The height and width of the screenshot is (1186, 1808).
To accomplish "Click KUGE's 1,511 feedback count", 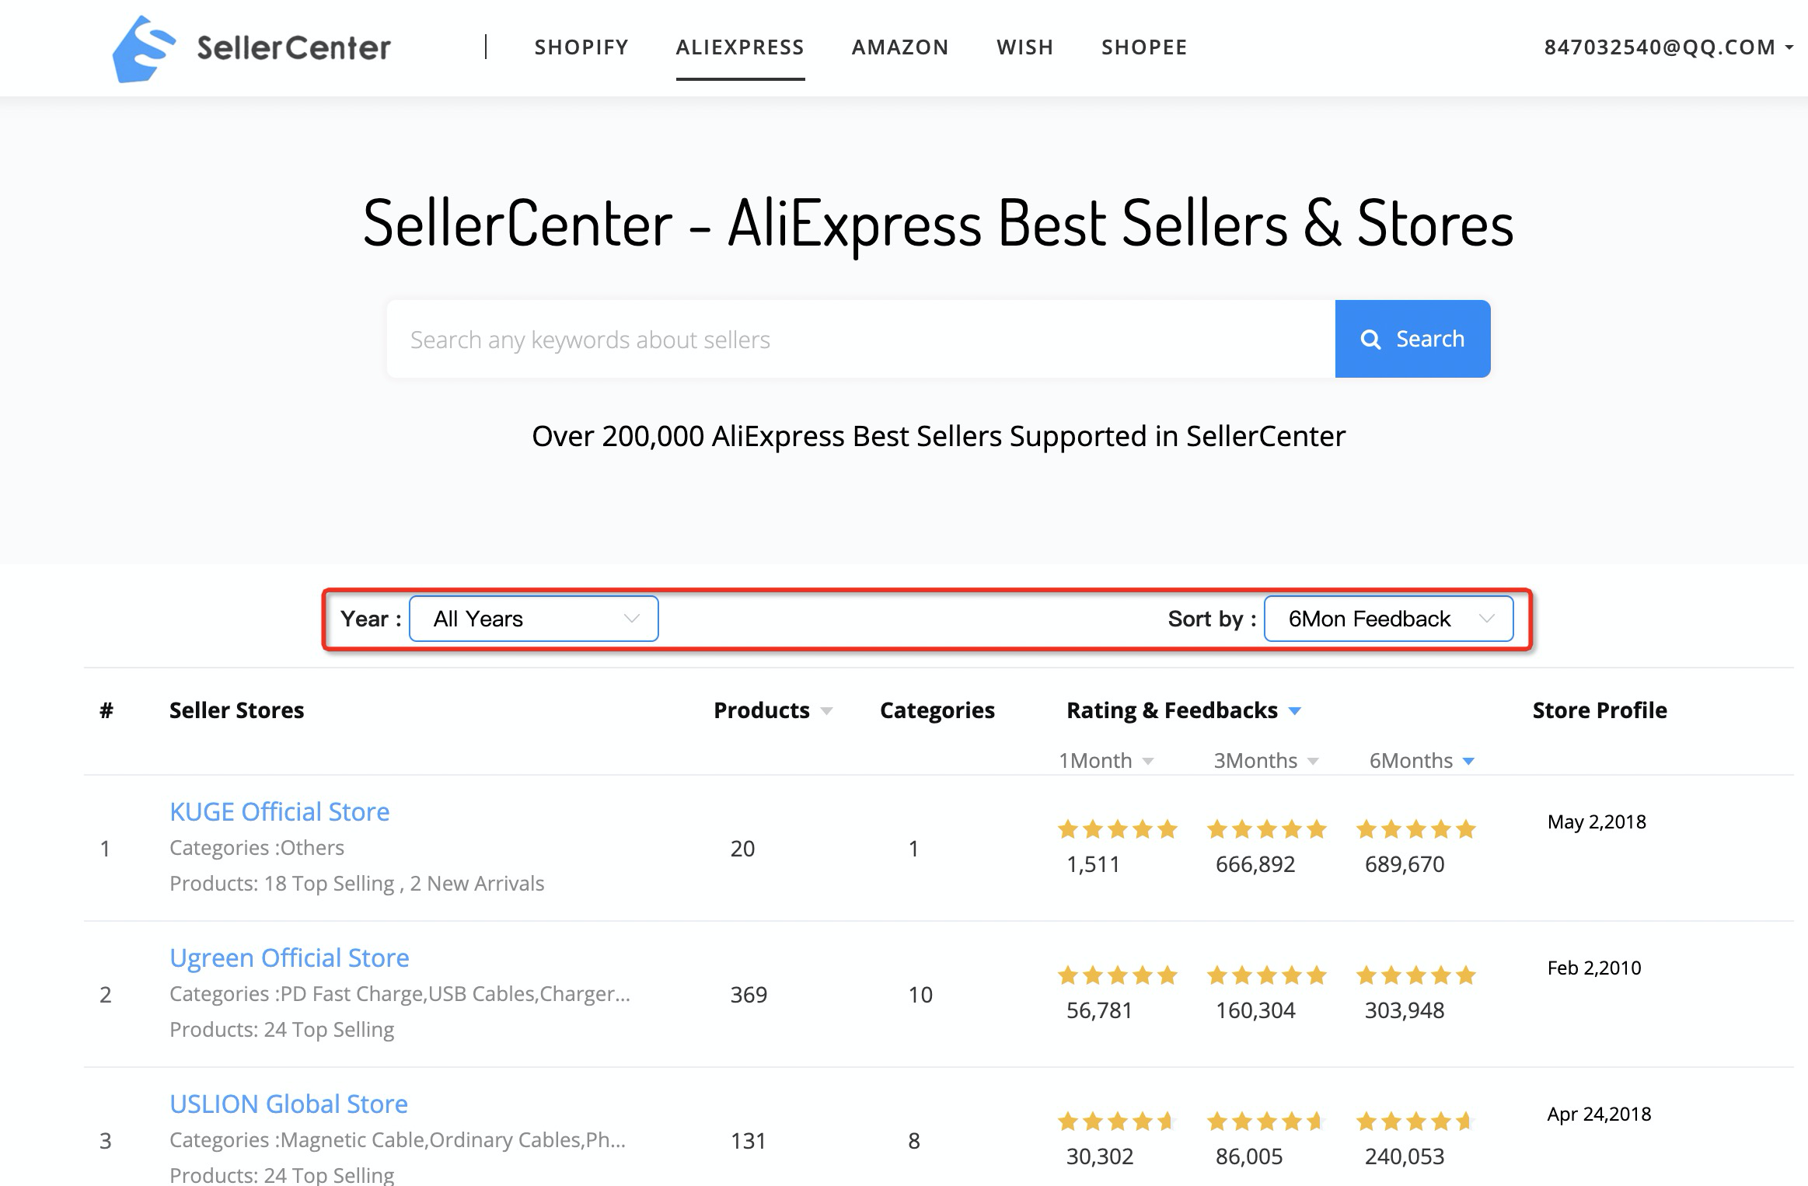I will tap(1093, 864).
